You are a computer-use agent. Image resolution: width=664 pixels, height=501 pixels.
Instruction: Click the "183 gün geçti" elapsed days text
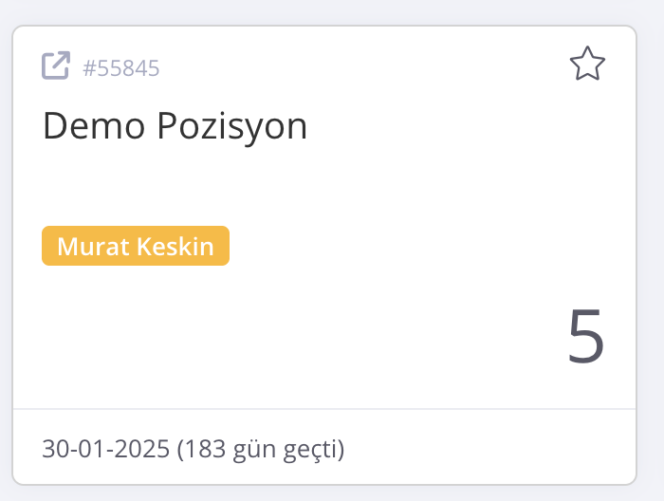(261, 449)
